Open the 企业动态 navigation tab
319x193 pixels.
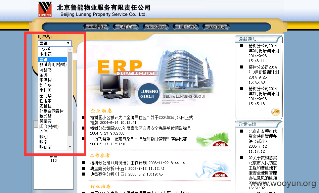[155, 27]
